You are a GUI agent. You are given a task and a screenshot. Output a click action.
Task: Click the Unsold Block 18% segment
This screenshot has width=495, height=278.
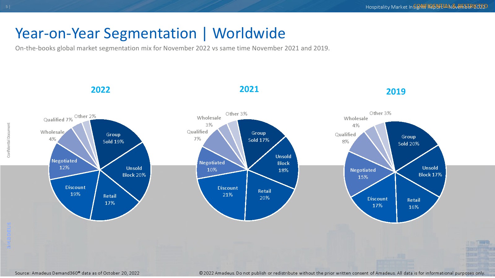[x=283, y=163]
